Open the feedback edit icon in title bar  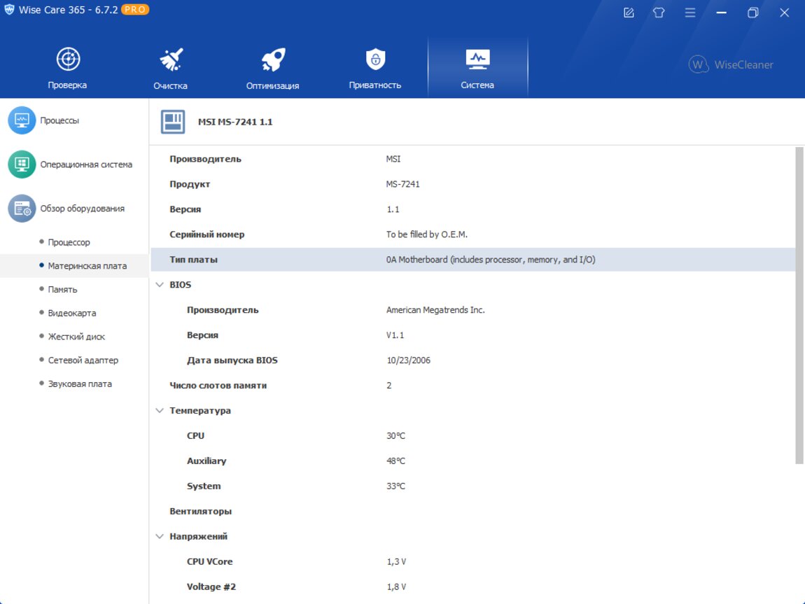629,13
